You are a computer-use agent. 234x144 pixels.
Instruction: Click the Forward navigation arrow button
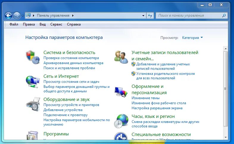point(17,15)
